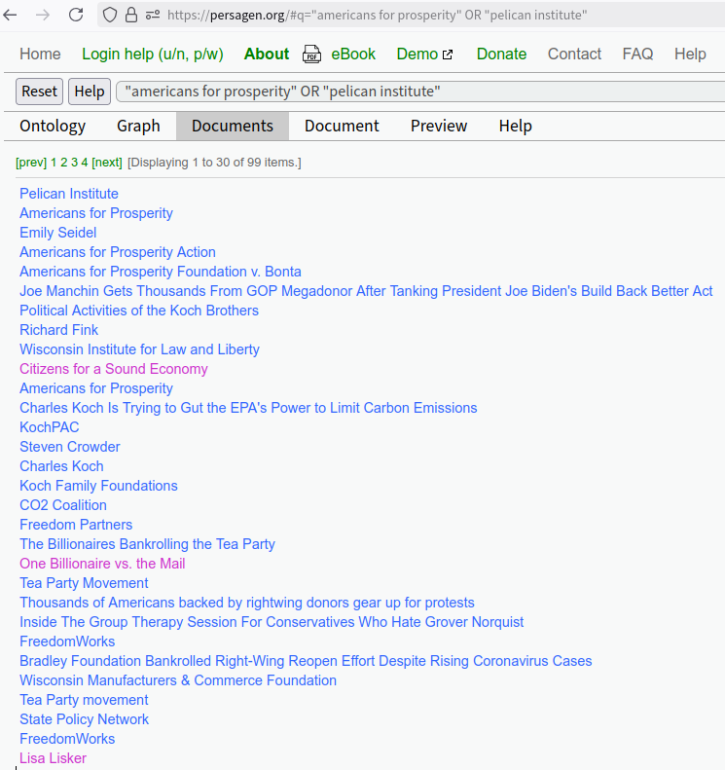Viewport: 725px width, 770px height.
Task: Switch to the Ontology tab
Action: (53, 127)
